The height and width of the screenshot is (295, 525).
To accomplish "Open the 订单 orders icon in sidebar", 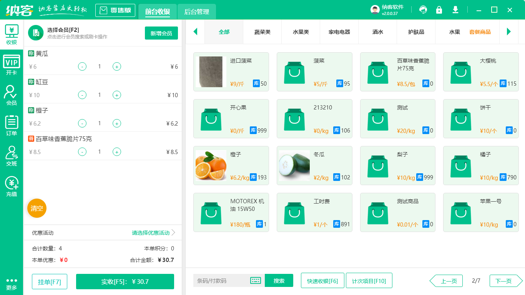I will click(x=12, y=125).
